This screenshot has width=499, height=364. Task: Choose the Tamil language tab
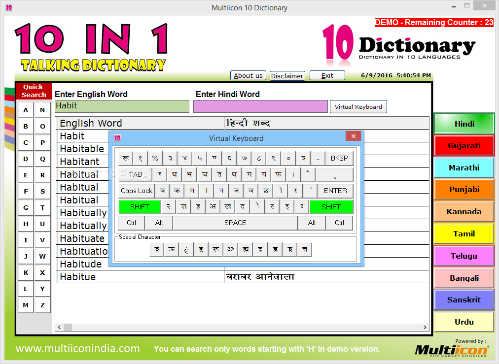[x=464, y=233]
